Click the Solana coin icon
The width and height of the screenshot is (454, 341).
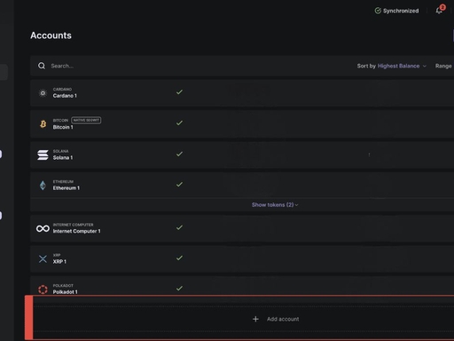click(43, 155)
